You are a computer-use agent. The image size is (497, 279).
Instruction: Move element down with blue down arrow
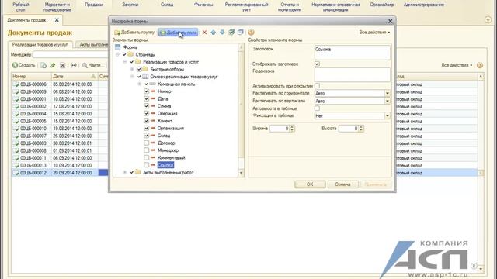(222, 33)
